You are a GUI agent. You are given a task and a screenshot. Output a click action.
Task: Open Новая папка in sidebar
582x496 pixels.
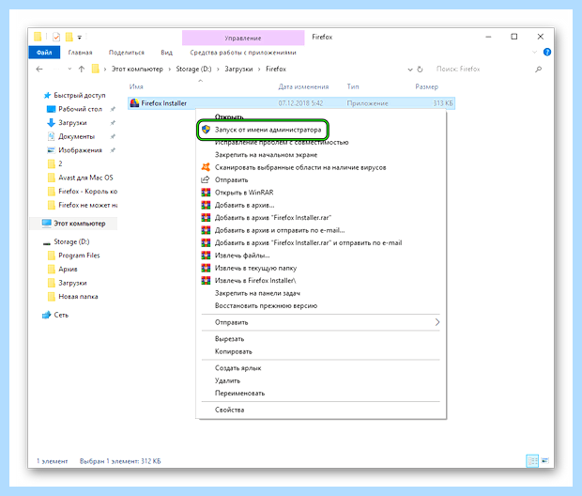(x=78, y=297)
